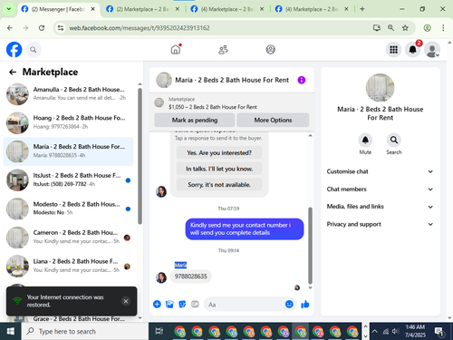Switch to the (2) Marketplace browser tab
Viewport: 453px width, 340px height.
142,9
